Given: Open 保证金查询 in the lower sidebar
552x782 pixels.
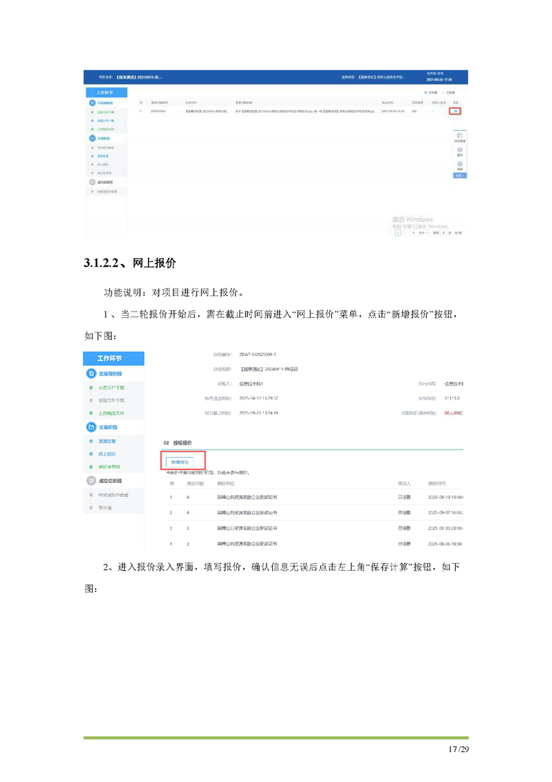Looking at the screenshot, I should pyautogui.click(x=109, y=467).
